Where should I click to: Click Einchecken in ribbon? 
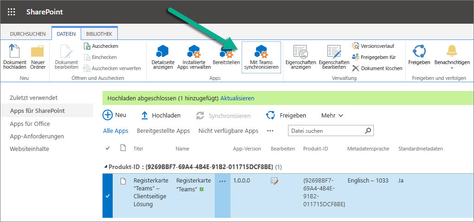100,57
